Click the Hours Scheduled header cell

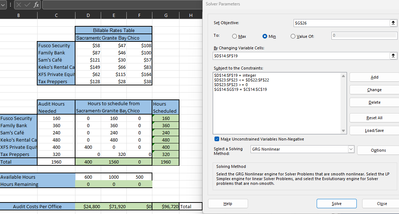tap(166, 107)
